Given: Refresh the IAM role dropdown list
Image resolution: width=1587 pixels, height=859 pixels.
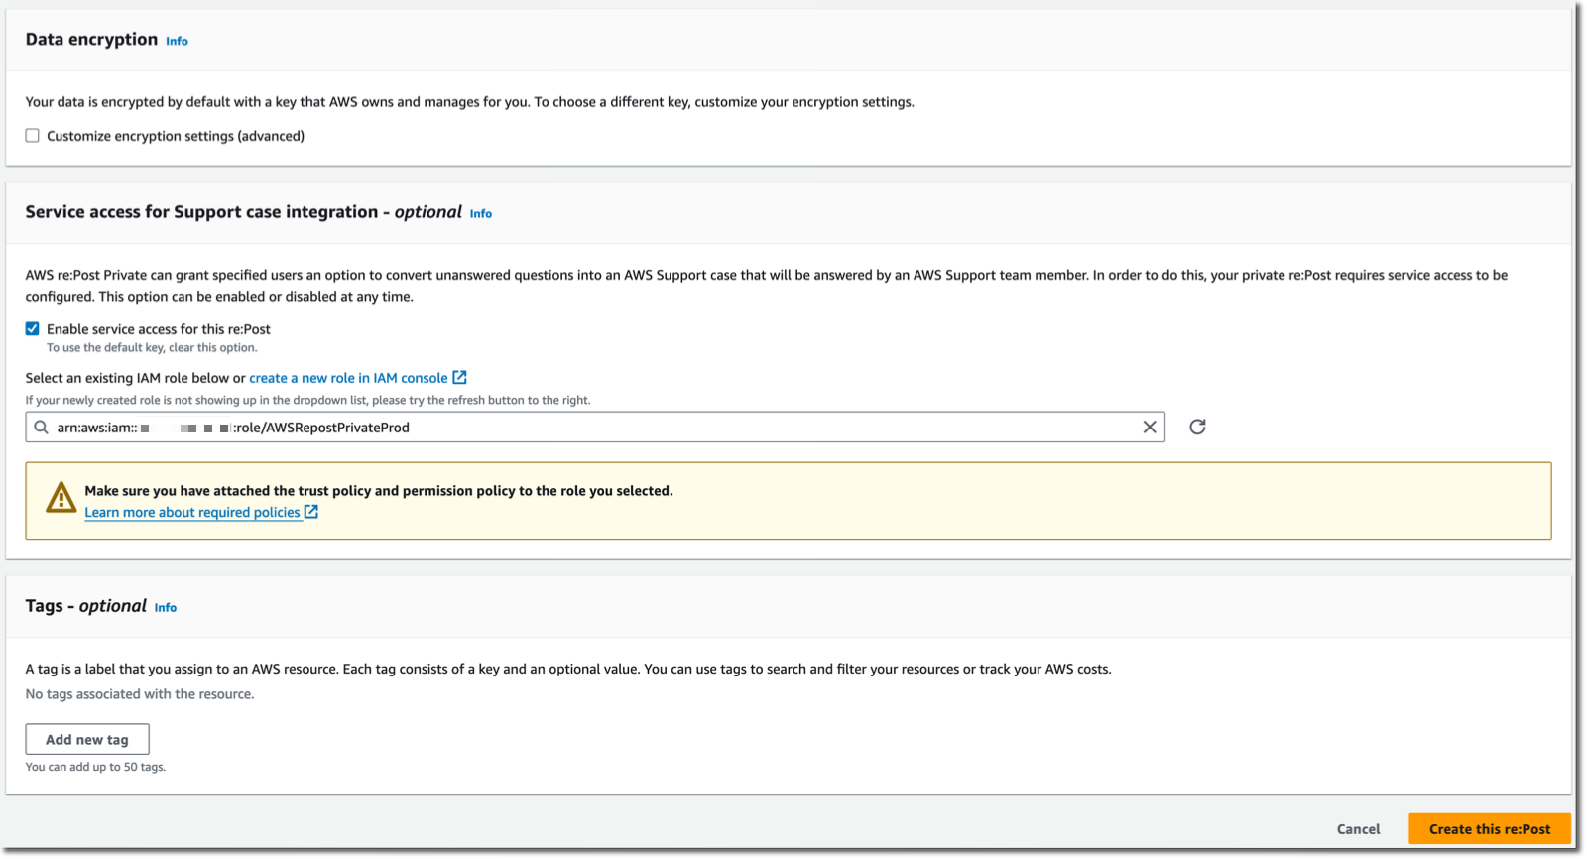Looking at the screenshot, I should pos(1198,427).
